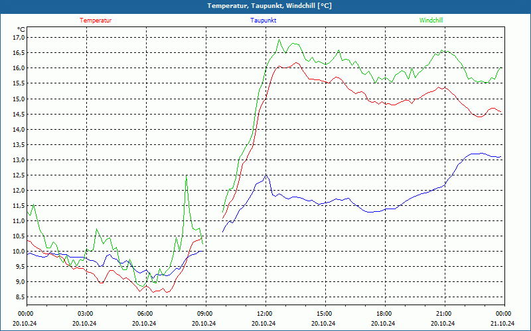Image resolution: width=531 pixels, height=331 pixels.
Task: Click the 11,5 y-axis value
Action: pos(19,205)
